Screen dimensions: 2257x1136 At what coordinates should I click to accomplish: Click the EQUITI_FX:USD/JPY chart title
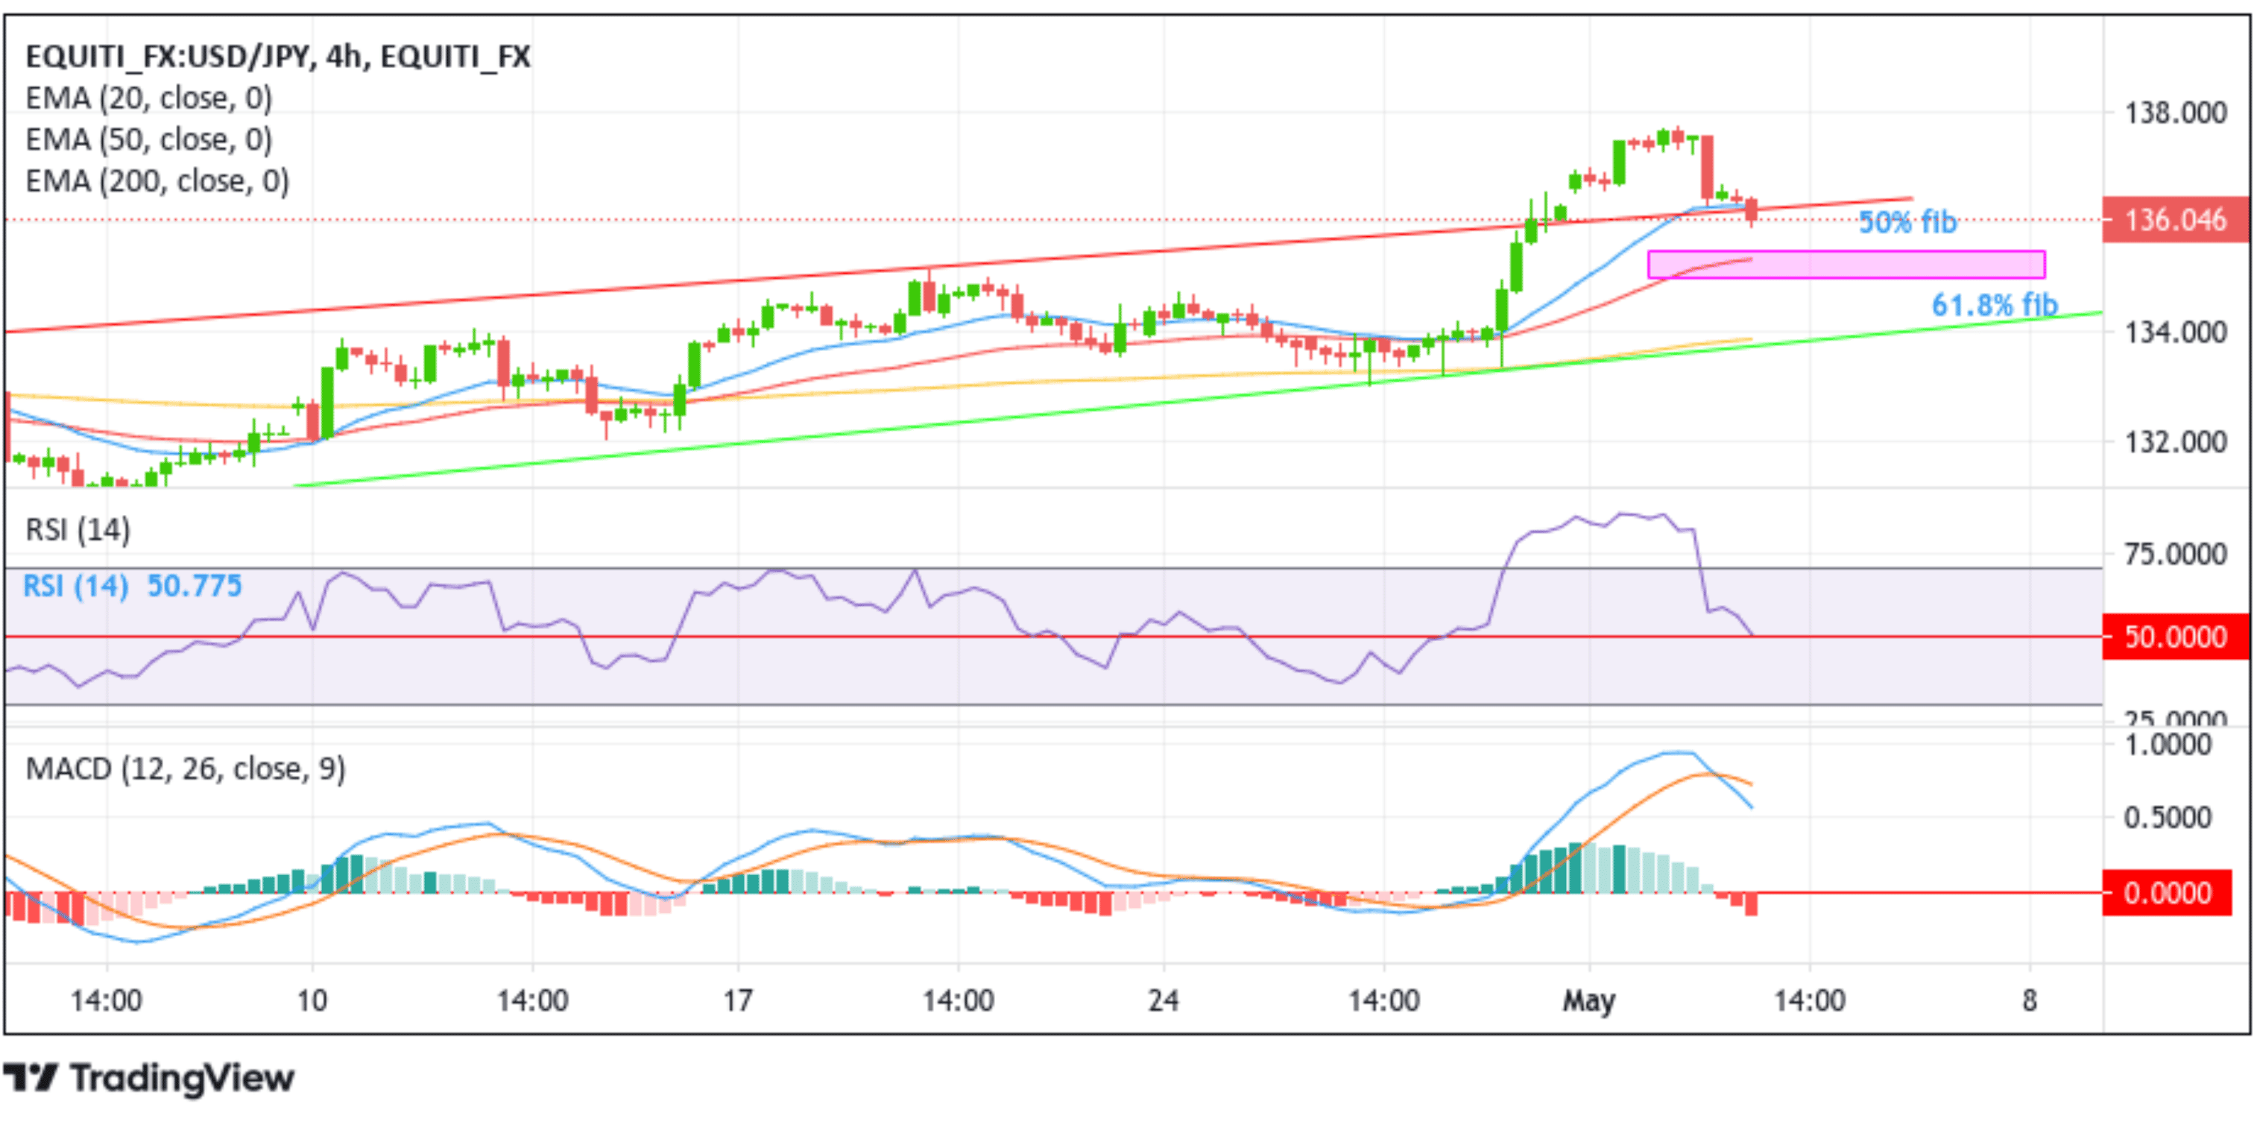278,57
